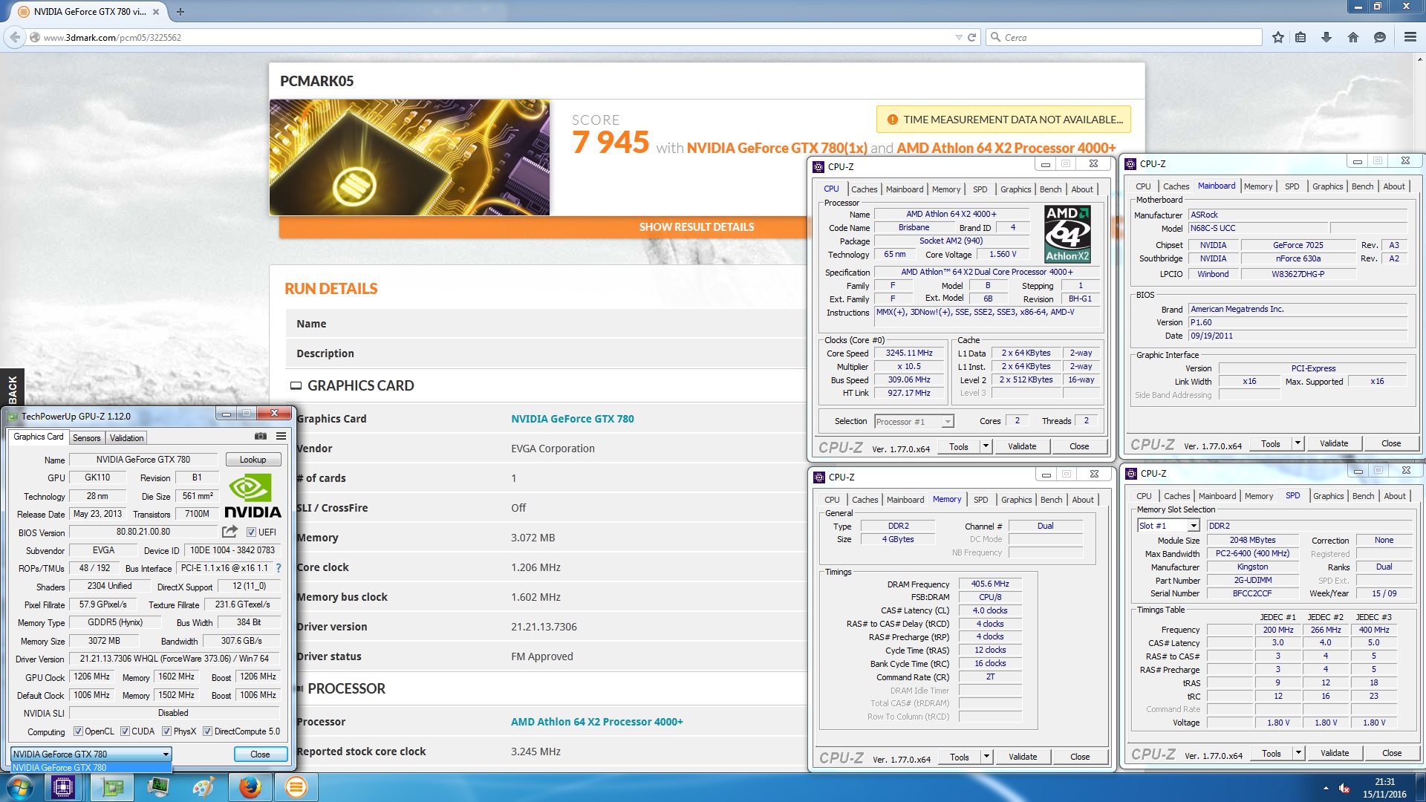Open the NVIDIA GeForce GTX 780 graphics card link
This screenshot has width=1426, height=802.
click(572, 419)
